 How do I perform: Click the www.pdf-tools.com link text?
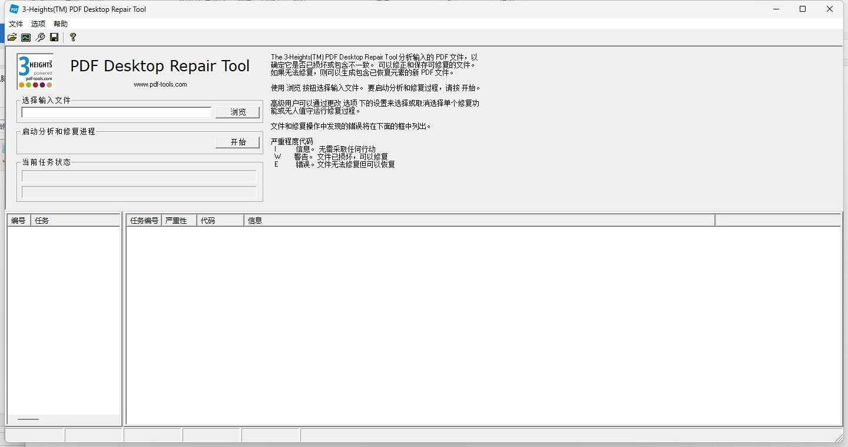[160, 84]
